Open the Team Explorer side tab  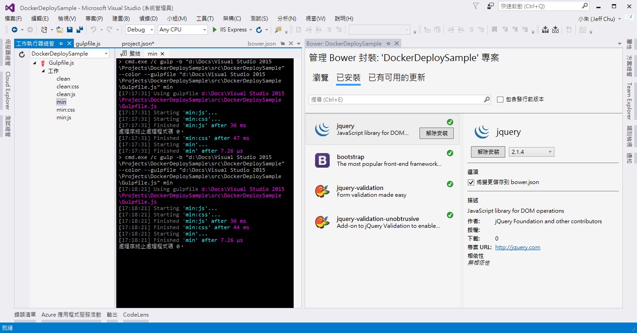pos(629,101)
